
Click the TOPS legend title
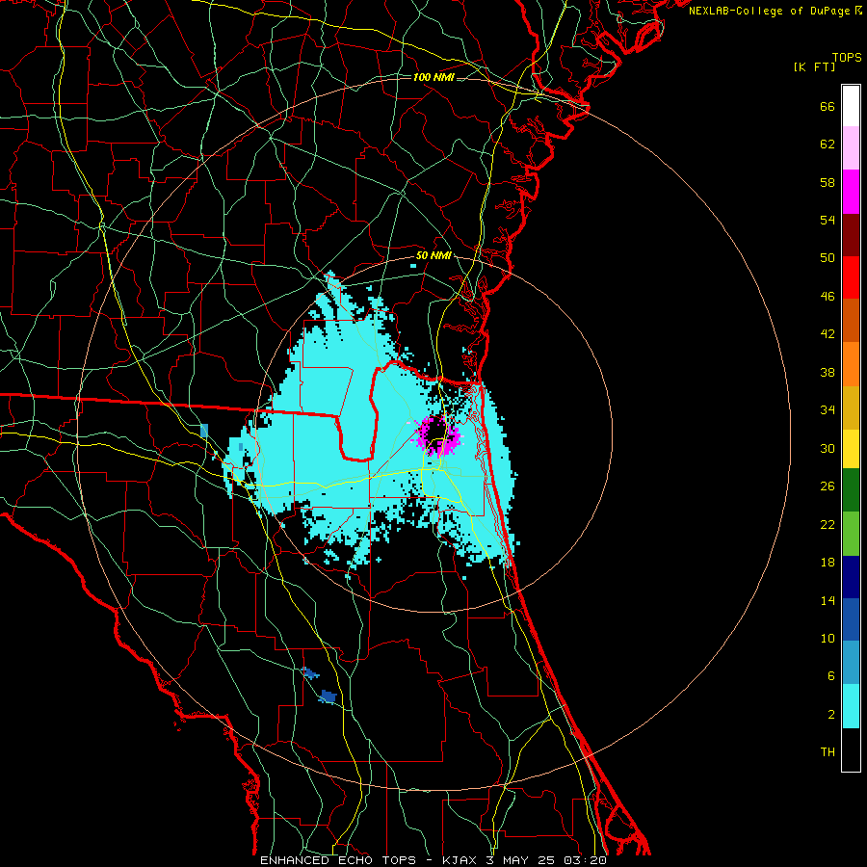click(847, 58)
